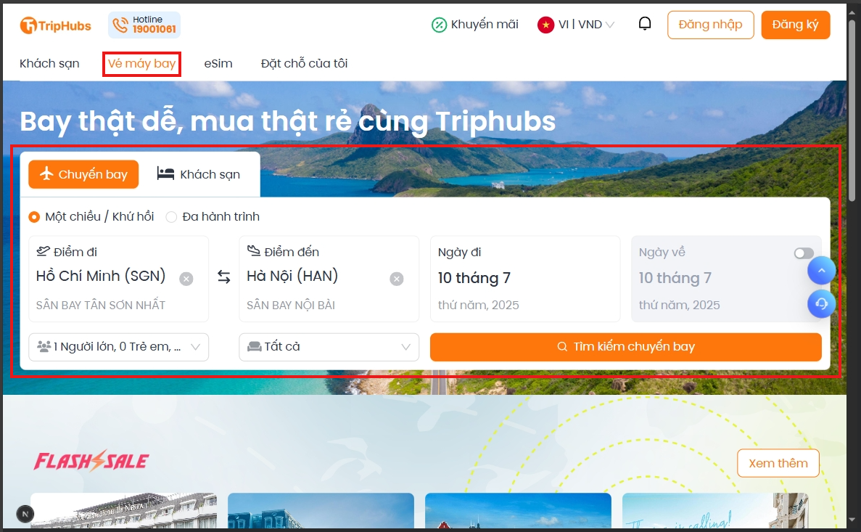Click the TripHubs logo

tap(55, 25)
